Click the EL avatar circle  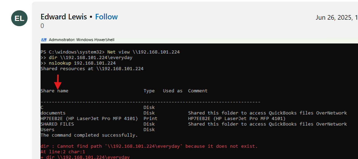pyautogui.click(x=19, y=18)
